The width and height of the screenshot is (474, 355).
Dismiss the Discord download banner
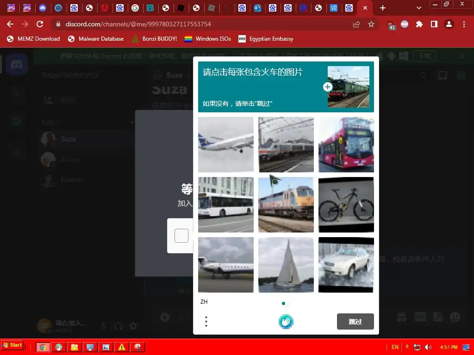click(462, 56)
